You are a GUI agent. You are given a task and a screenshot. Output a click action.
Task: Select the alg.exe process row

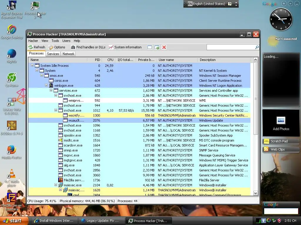[x=139, y=165]
